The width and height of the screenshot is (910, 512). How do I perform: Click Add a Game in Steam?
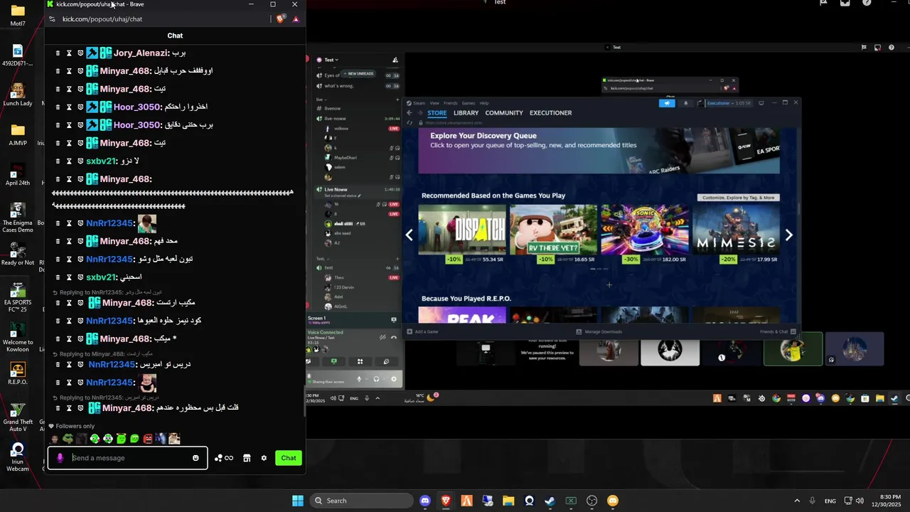pyautogui.click(x=422, y=331)
